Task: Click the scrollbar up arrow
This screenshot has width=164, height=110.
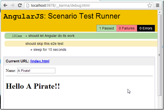Action: (x=160, y=12)
